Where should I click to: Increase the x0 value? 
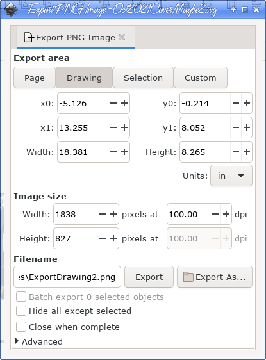124,103
